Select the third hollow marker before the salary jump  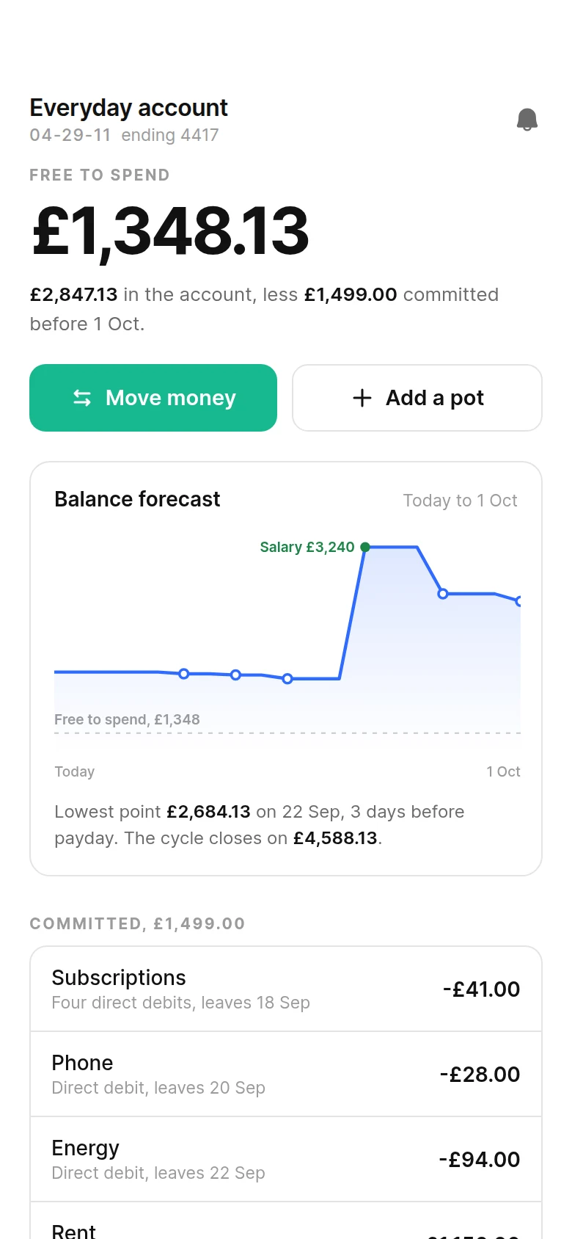click(287, 679)
